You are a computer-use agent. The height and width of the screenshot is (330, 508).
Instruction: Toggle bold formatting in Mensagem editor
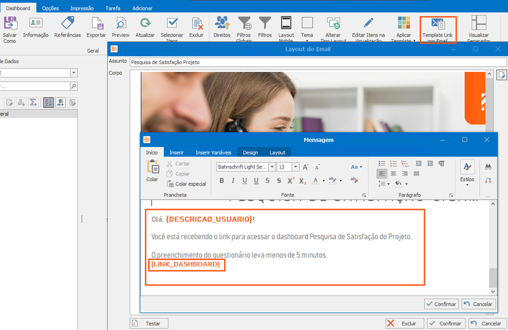click(x=221, y=181)
